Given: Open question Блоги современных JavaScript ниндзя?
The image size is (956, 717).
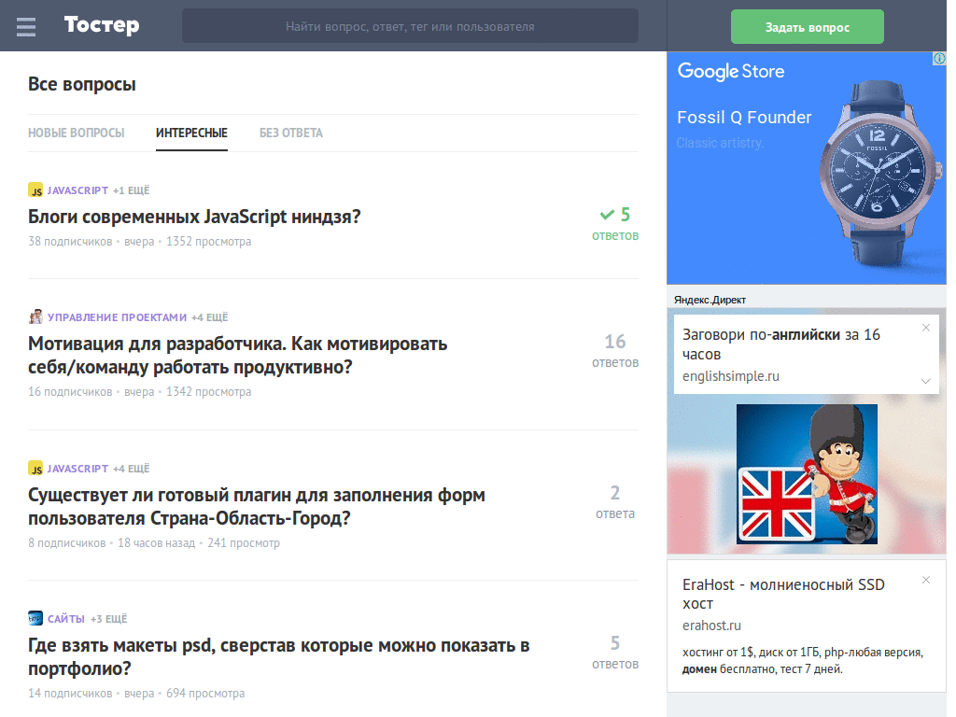Looking at the screenshot, I should [x=194, y=217].
